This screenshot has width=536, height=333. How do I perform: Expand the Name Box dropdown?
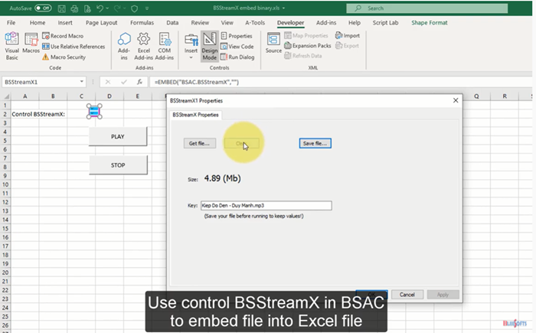pos(82,82)
